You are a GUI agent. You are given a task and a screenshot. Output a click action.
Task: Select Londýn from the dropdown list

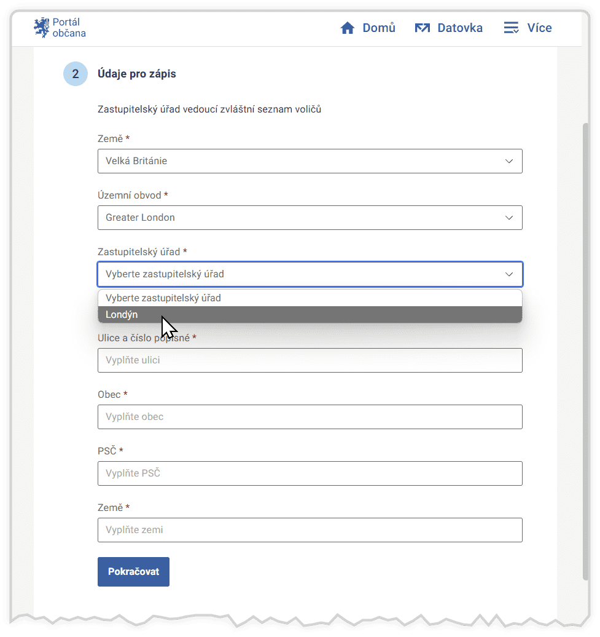(310, 315)
